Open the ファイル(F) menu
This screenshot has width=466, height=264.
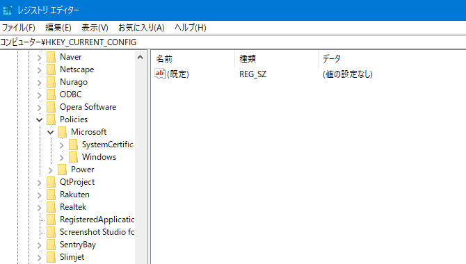(18, 28)
